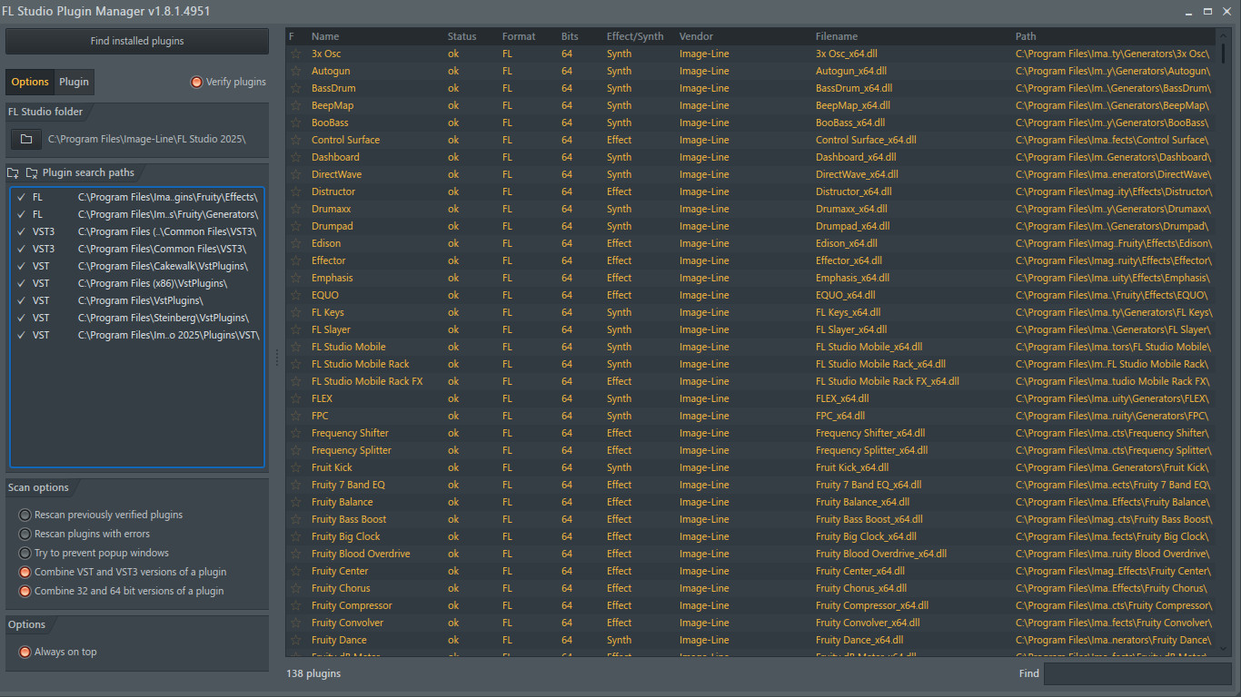
Task: Toggle the Always on top option
Action: point(25,652)
